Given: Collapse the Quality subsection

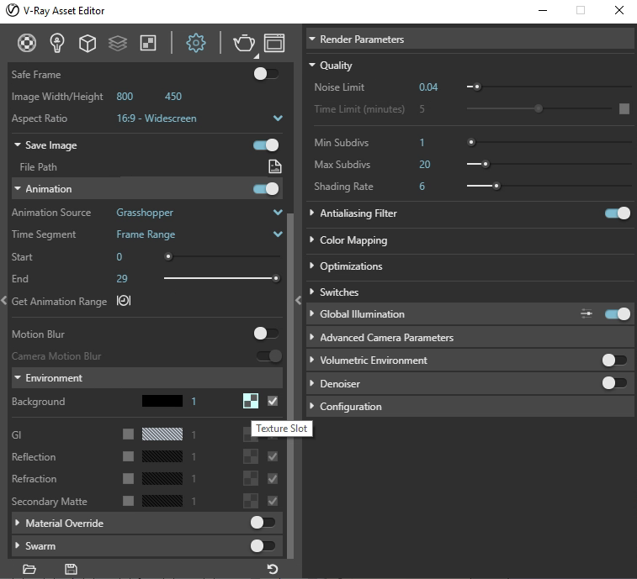Looking at the screenshot, I should point(312,65).
